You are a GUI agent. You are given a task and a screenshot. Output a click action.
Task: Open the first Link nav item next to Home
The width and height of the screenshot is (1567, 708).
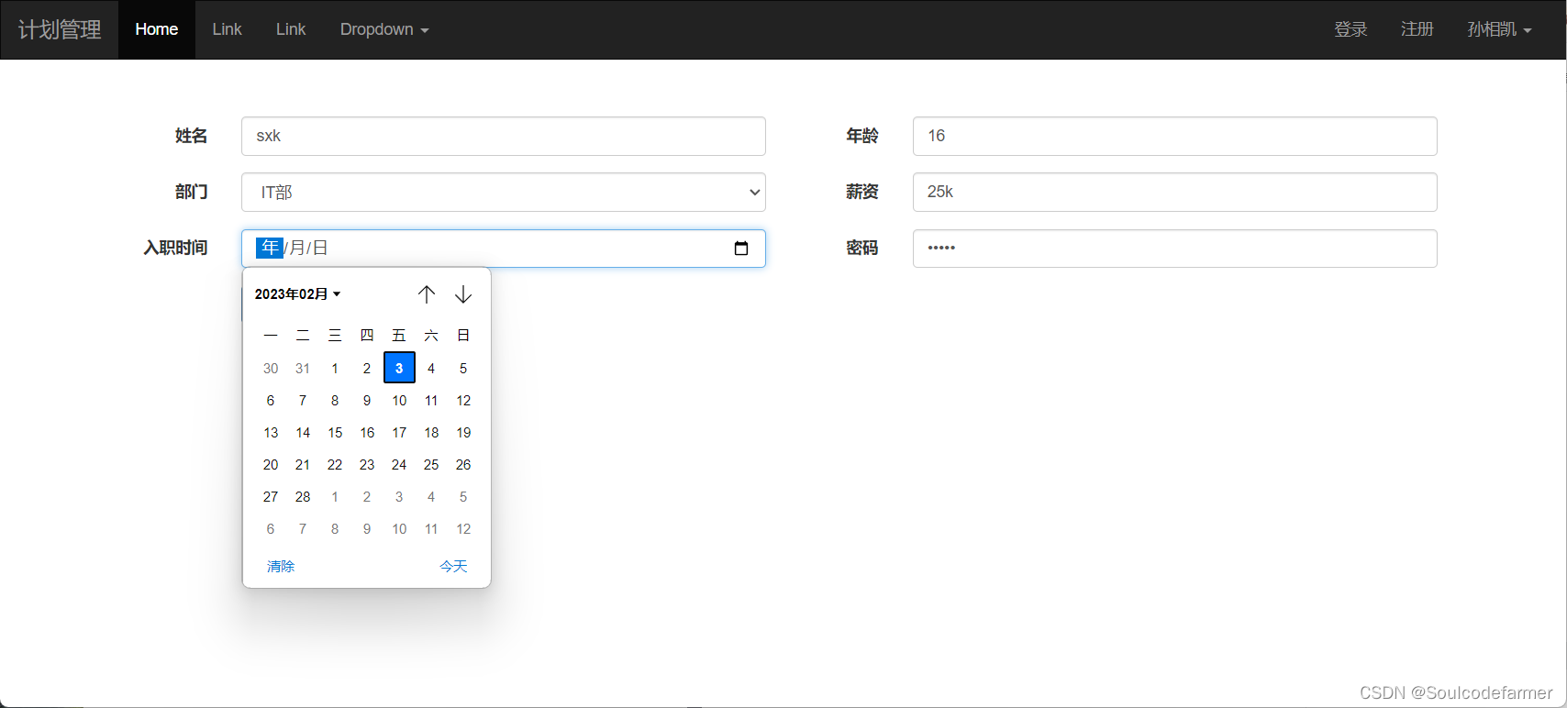pyautogui.click(x=227, y=29)
